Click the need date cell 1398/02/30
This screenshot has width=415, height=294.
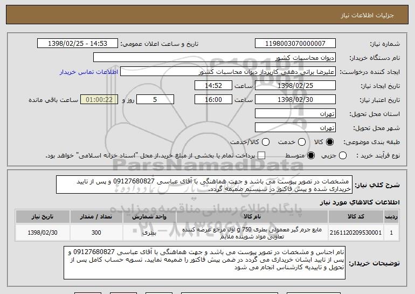click(43, 233)
